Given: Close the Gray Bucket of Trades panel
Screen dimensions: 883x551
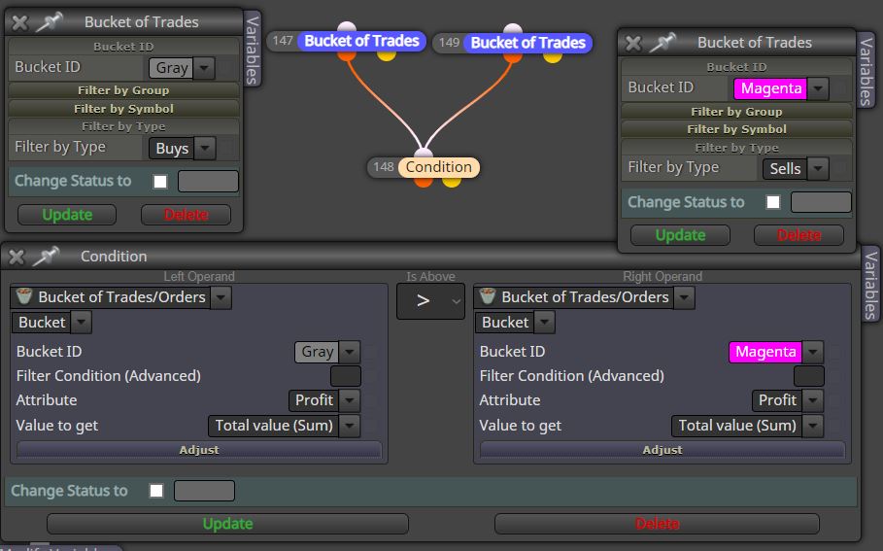Looking at the screenshot, I should point(19,22).
